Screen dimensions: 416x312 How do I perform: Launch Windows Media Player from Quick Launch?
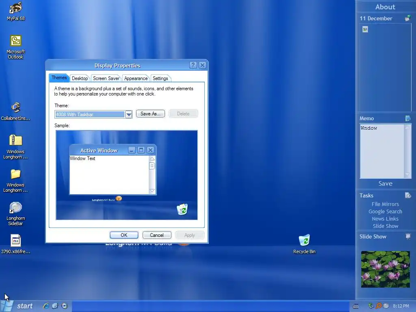[x=65, y=306]
